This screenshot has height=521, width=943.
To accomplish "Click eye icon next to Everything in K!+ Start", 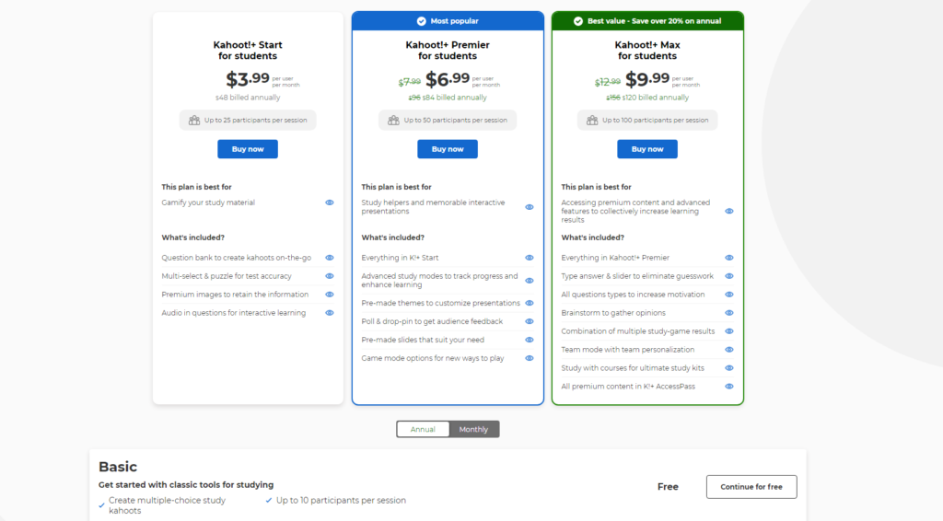I will 530,258.
